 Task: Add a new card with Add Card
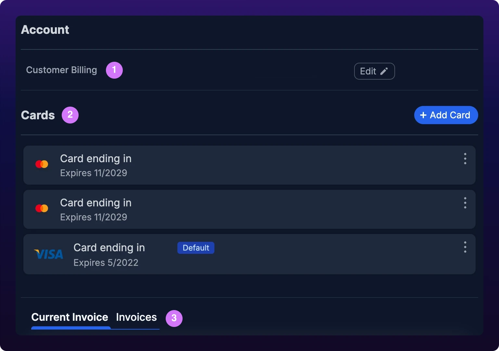[446, 115]
